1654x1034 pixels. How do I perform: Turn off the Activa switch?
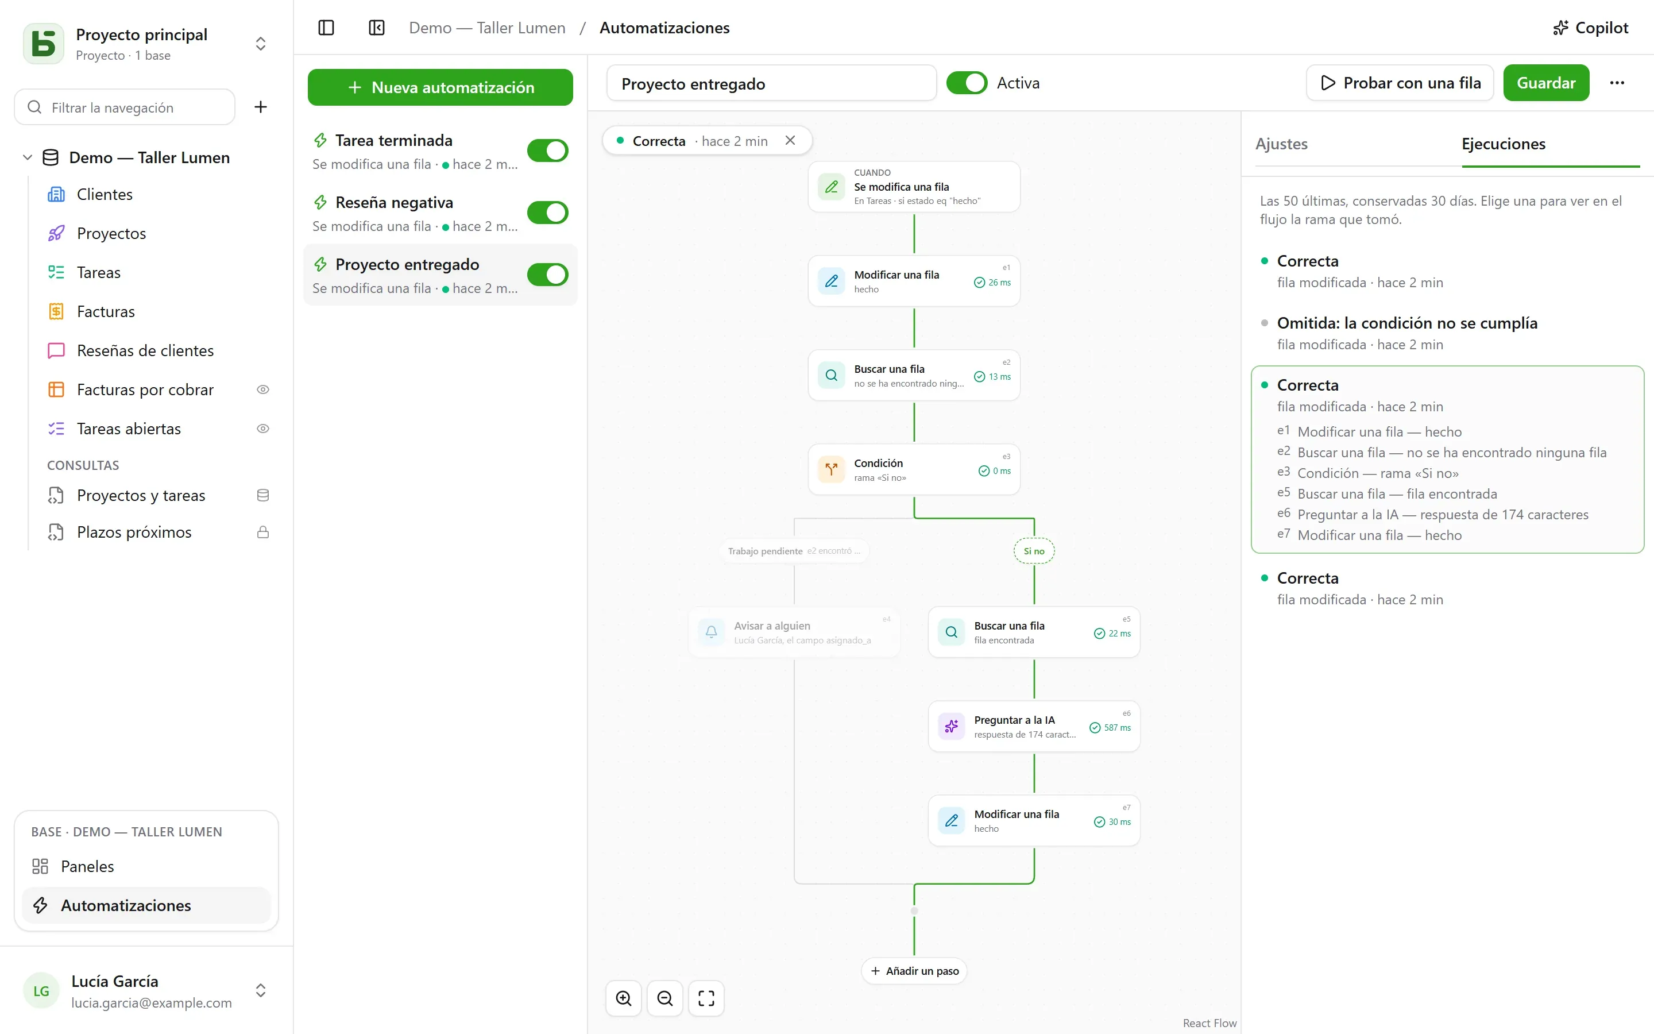(967, 83)
